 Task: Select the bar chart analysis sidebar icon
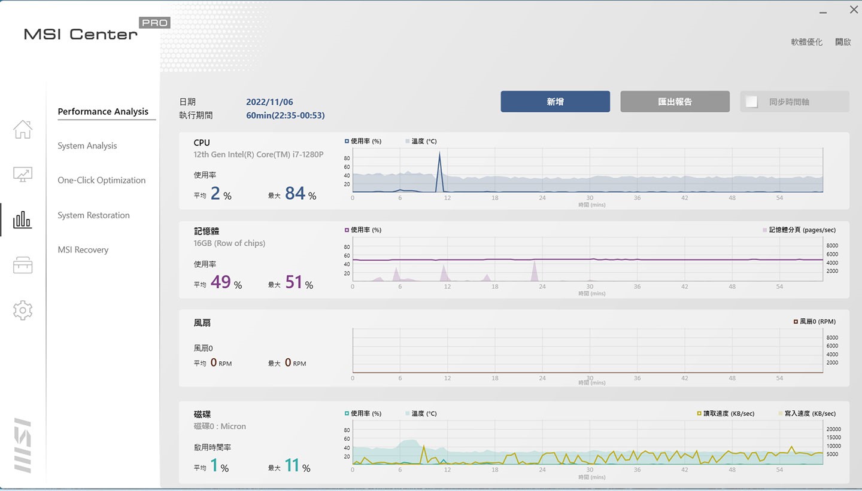pos(23,219)
